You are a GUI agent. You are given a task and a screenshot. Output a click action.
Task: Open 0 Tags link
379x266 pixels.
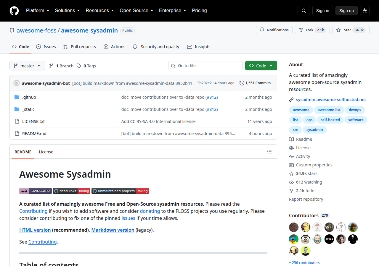tap(86, 66)
